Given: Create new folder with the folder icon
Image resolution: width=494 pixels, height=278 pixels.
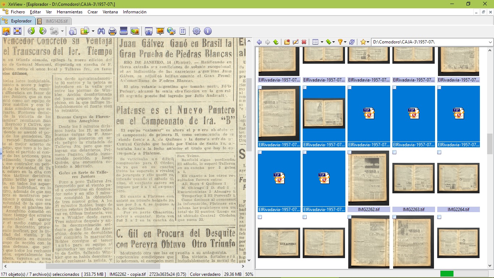Looking at the screenshot, I should click(x=287, y=42).
